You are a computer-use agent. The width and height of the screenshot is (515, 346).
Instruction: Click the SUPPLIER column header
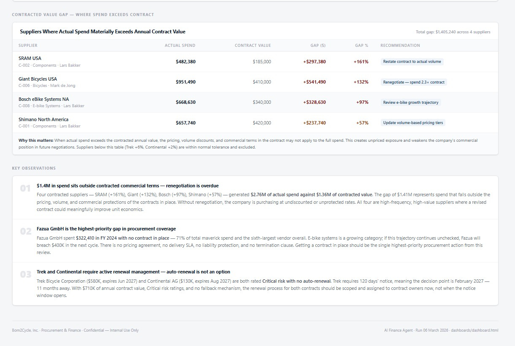coord(28,46)
